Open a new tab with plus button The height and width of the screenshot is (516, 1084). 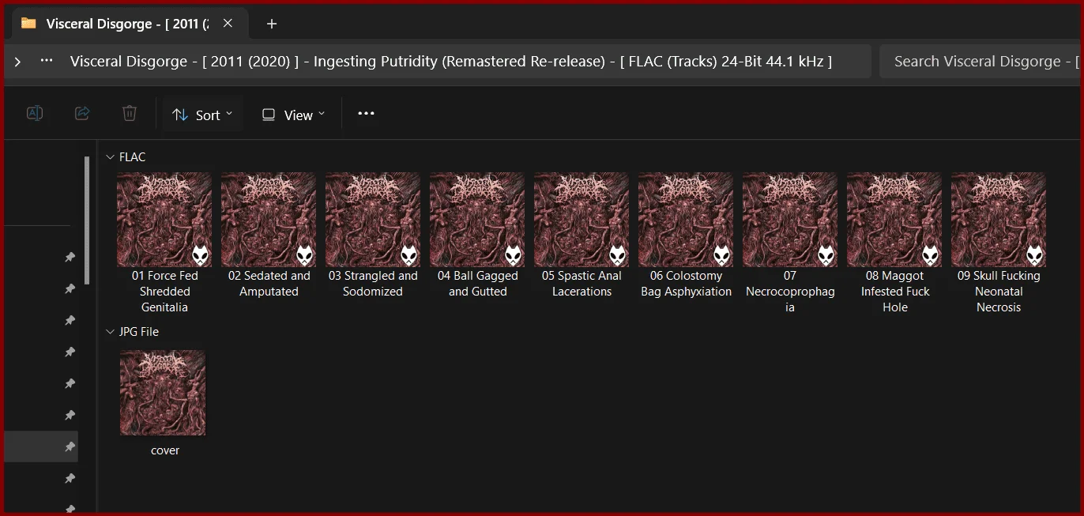tap(272, 24)
